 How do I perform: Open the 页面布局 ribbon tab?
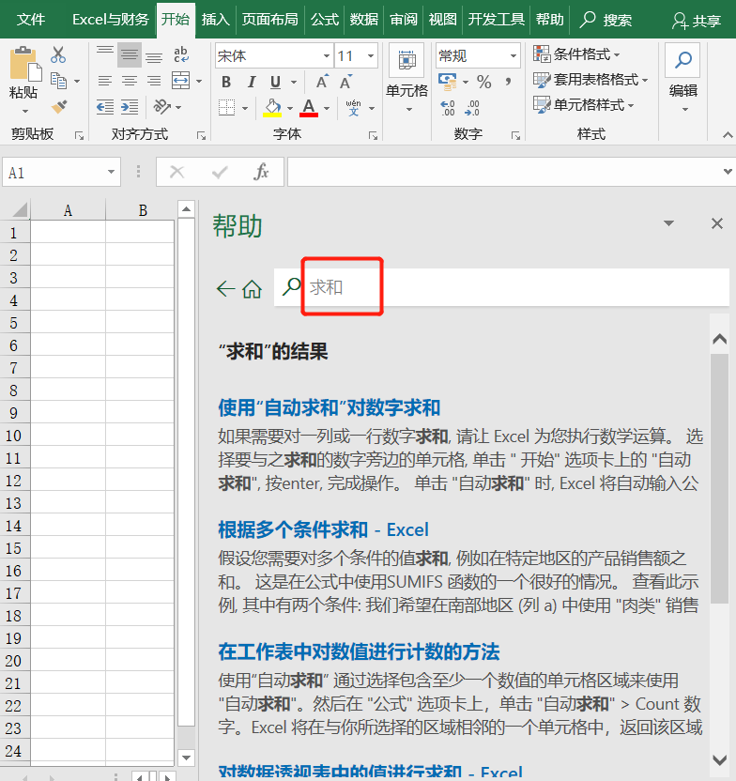point(269,20)
